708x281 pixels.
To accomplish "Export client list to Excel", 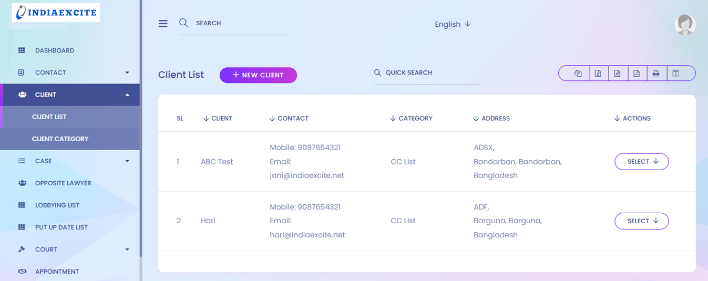I will tap(598, 74).
